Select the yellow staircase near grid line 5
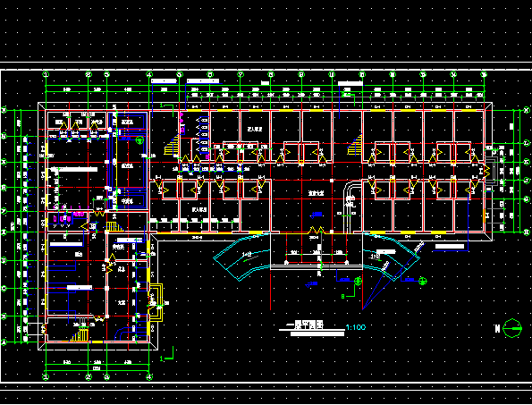This screenshot has height=405, width=532. click(x=172, y=145)
